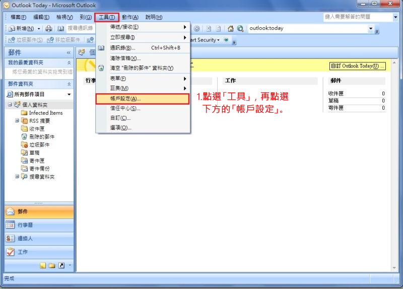Switch to the 工作 tasks pane
Screen dimensions: 403x289
tap(39, 252)
